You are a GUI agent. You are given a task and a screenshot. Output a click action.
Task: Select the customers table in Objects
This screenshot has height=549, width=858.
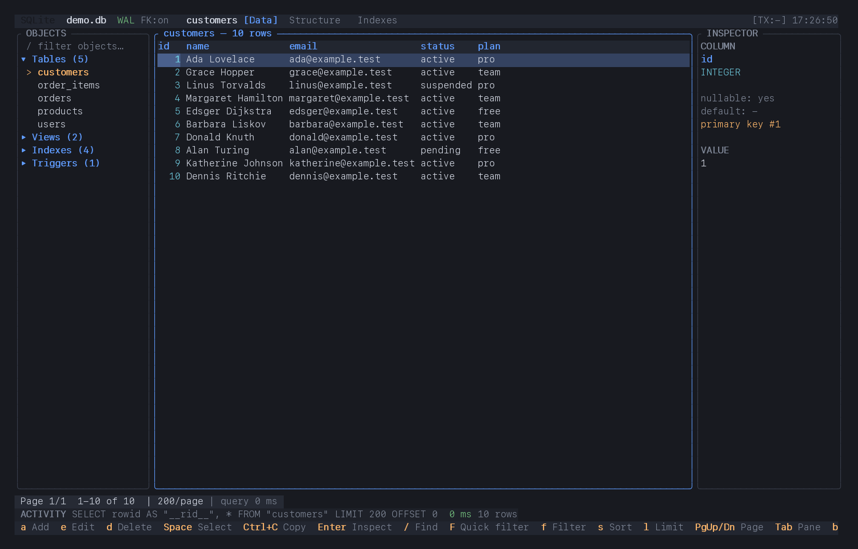pos(63,72)
